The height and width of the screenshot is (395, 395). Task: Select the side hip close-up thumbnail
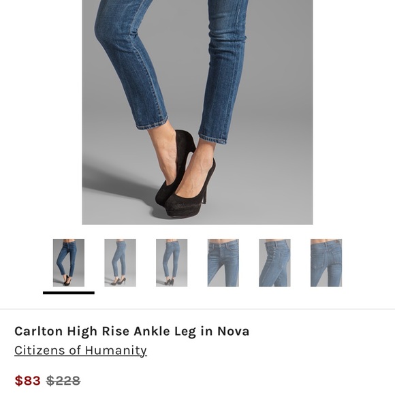(x=274, y=262)
